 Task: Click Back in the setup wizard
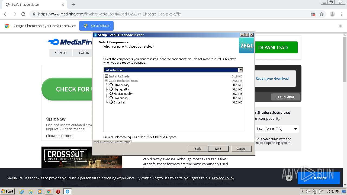[198, 149]
